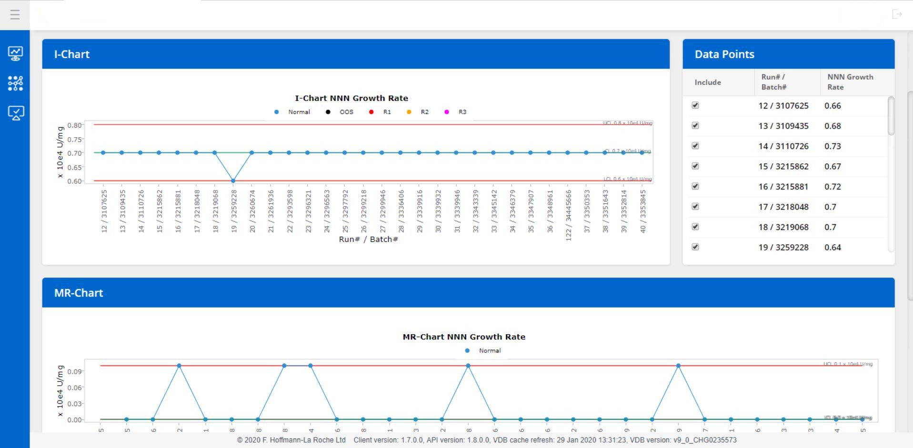Click the Run# / Batch# axis title
Viewport: 913px width, 448px height.
point(368,239)
